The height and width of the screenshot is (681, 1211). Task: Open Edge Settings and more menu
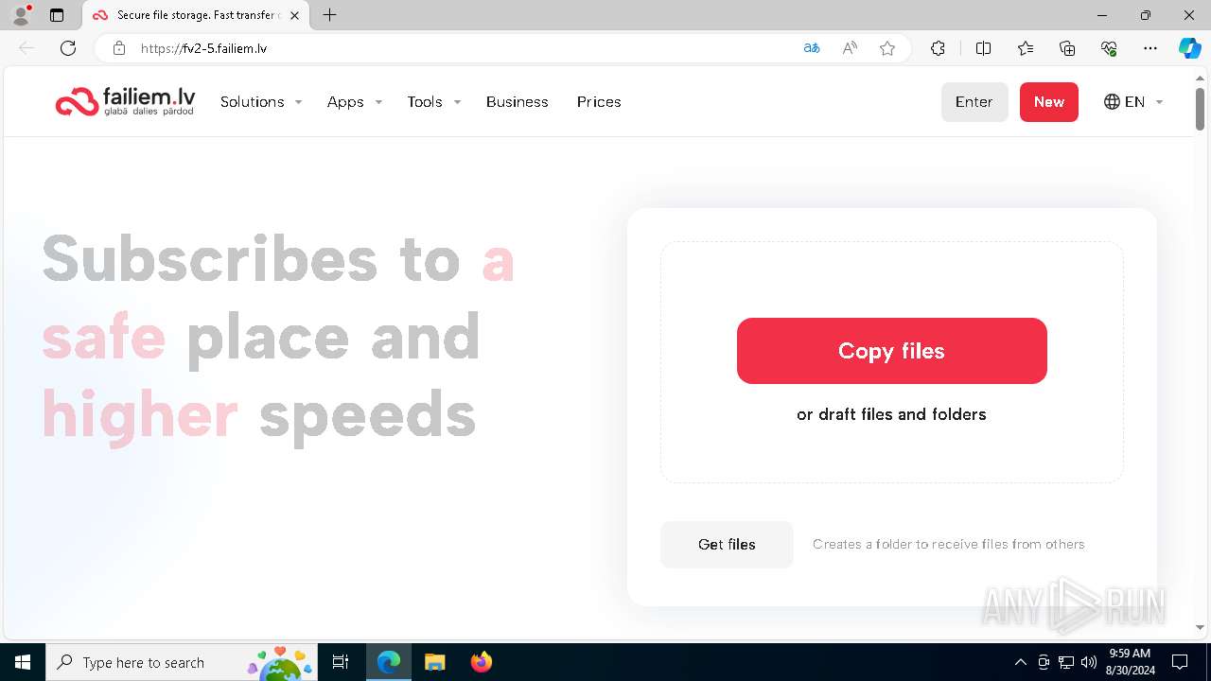point(1150,48)
